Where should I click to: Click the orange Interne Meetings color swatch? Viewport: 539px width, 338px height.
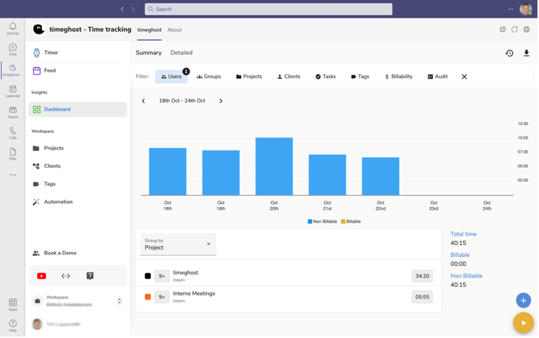coord(148,296)
